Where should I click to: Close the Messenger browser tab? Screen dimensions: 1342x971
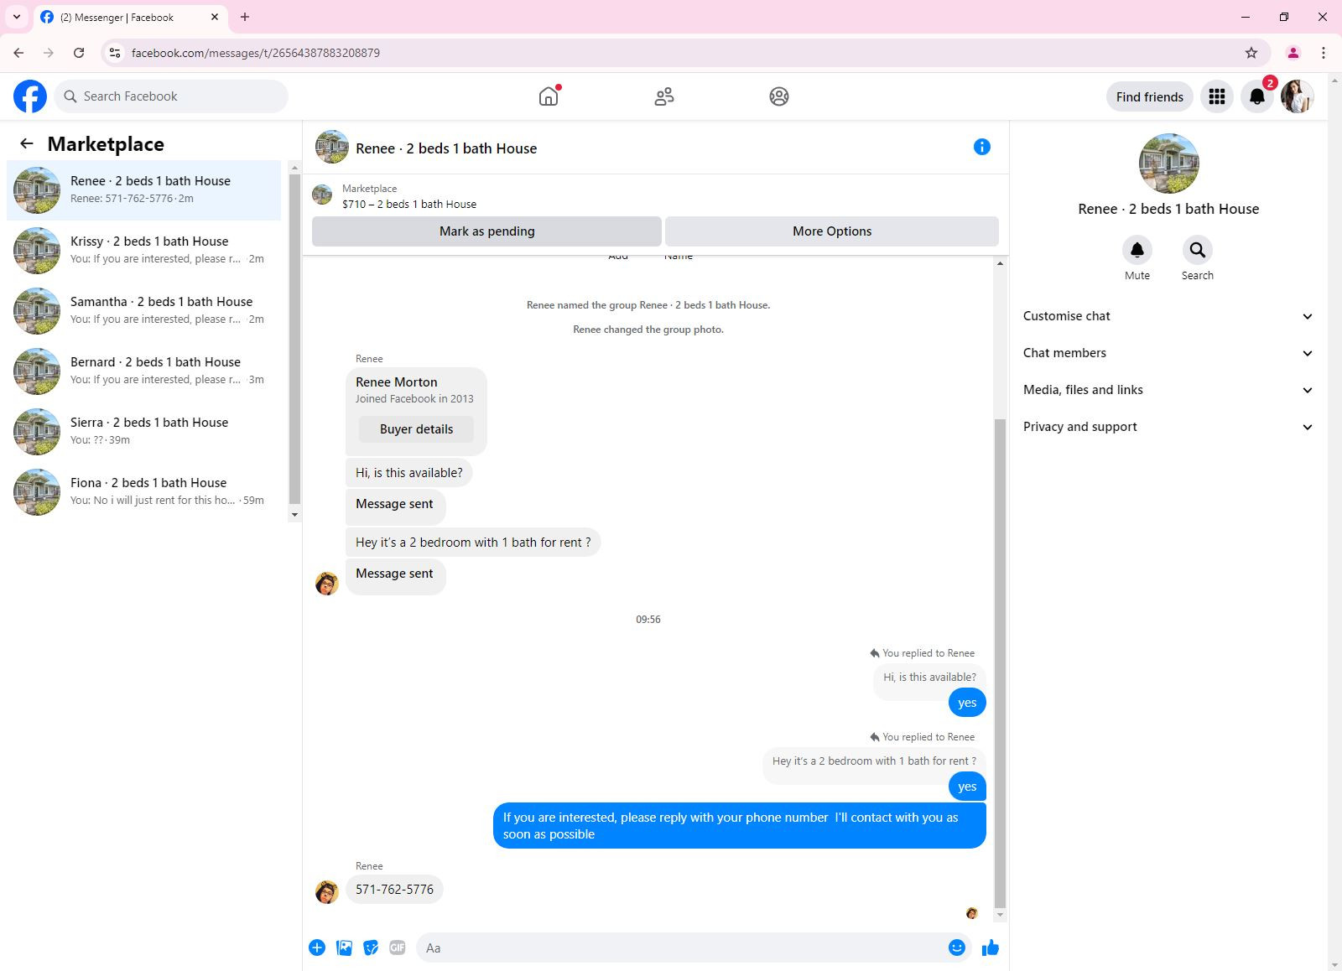click(x=215, y=17)
